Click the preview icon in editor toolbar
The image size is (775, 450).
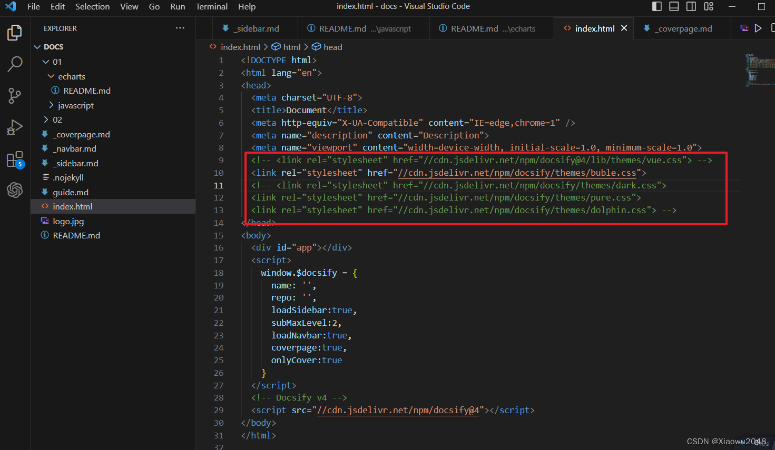744,28
